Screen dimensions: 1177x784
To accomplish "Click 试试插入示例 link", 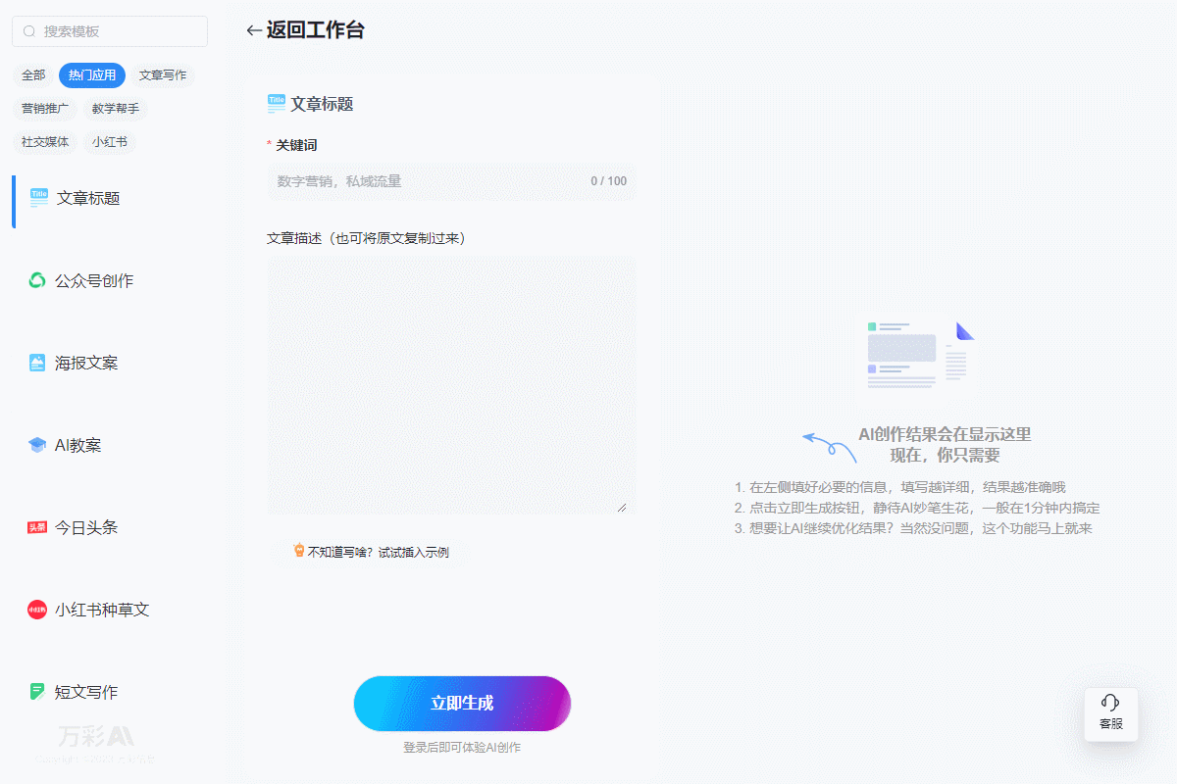I will 413,552.
